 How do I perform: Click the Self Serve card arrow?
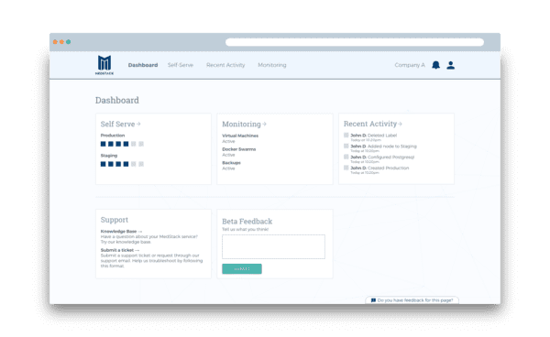pos(138,124)
